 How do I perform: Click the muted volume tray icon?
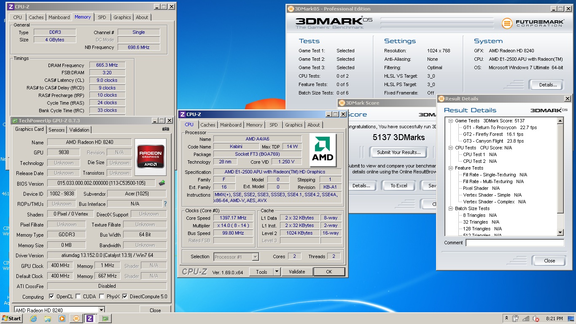coord(536,319)
